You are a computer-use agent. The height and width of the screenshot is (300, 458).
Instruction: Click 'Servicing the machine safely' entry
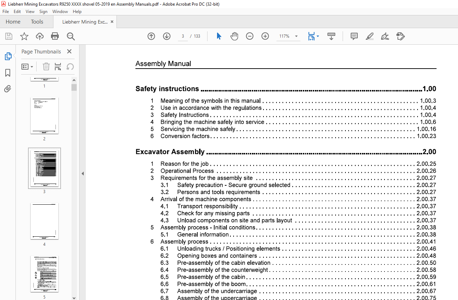[x=198, y=129]
